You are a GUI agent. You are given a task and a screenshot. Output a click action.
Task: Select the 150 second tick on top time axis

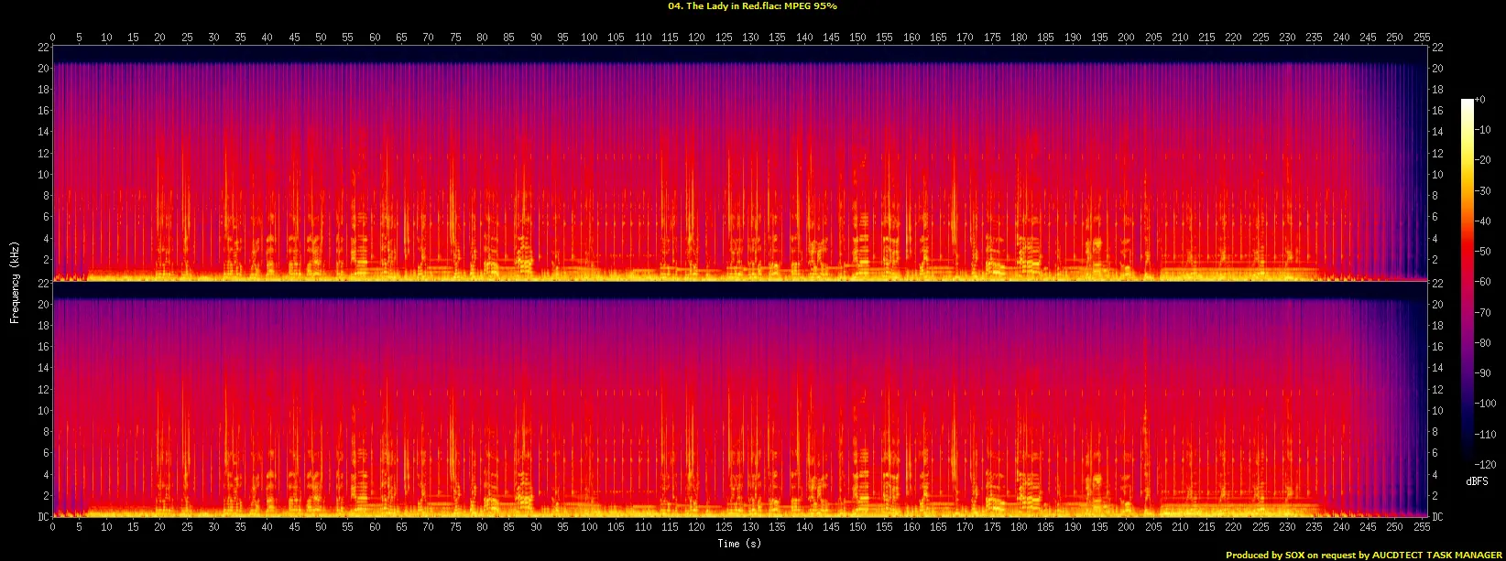(857, 38)
